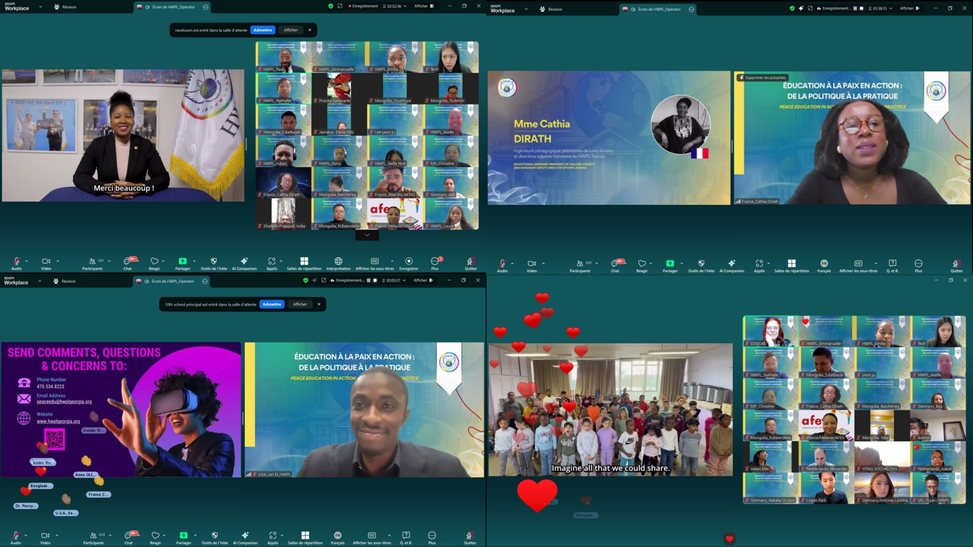Click the Enregistrer record icon
973x547 pixels.
tap(408, 261)
